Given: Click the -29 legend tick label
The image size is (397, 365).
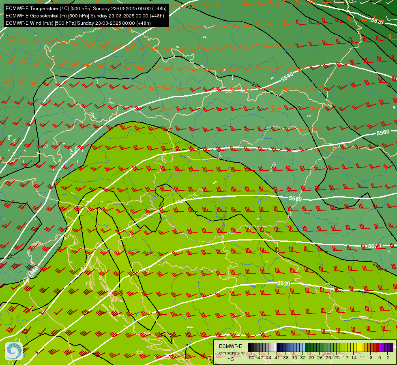Looking at the screenshot, I should click(311, 358).
